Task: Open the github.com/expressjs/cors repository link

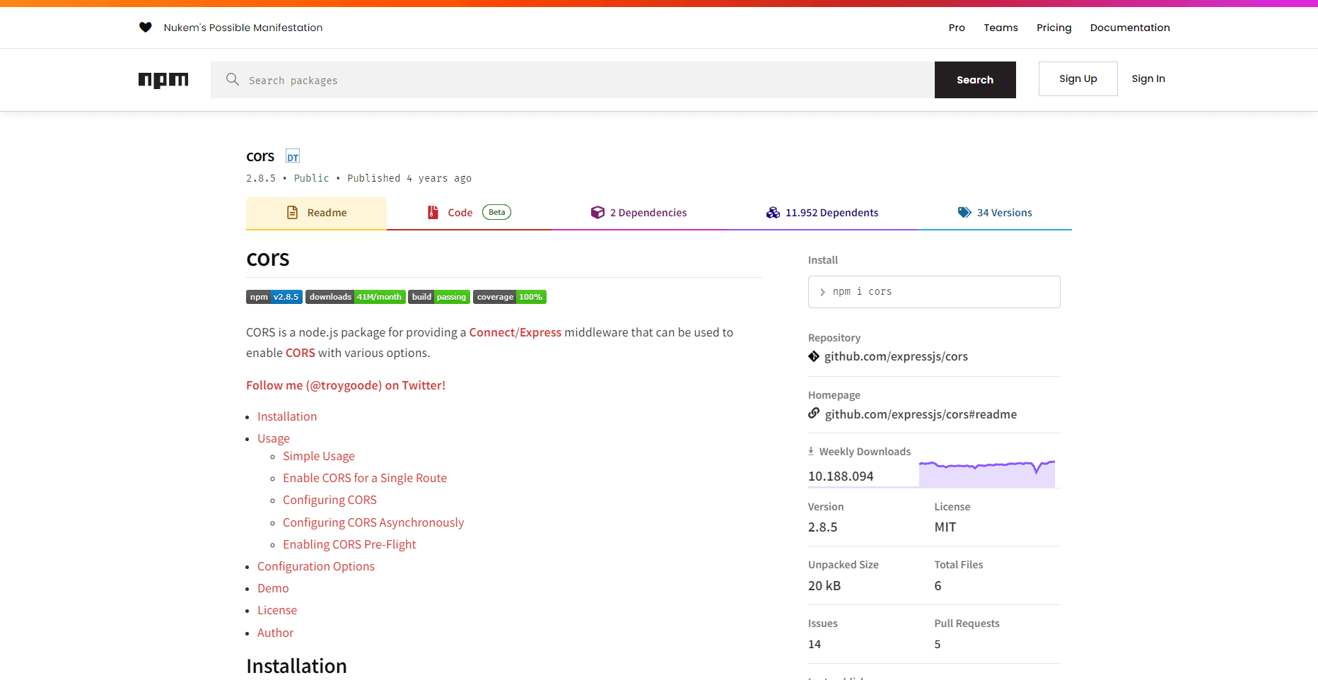Action: click(x=896, y=356)
